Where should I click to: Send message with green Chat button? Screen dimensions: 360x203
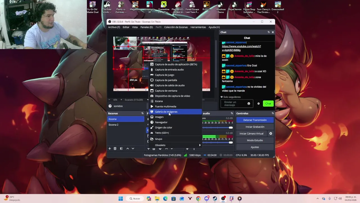coord(268,103)
